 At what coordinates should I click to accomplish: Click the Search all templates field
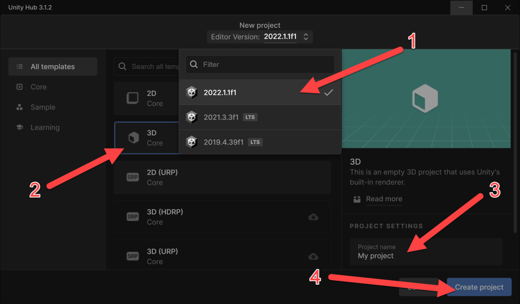click(147, 66)
